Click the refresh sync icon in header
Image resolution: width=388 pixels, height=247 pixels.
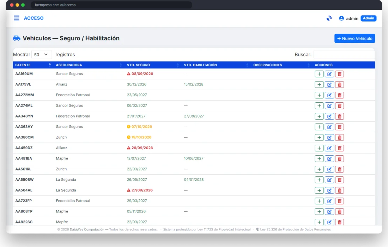[329, 18]
